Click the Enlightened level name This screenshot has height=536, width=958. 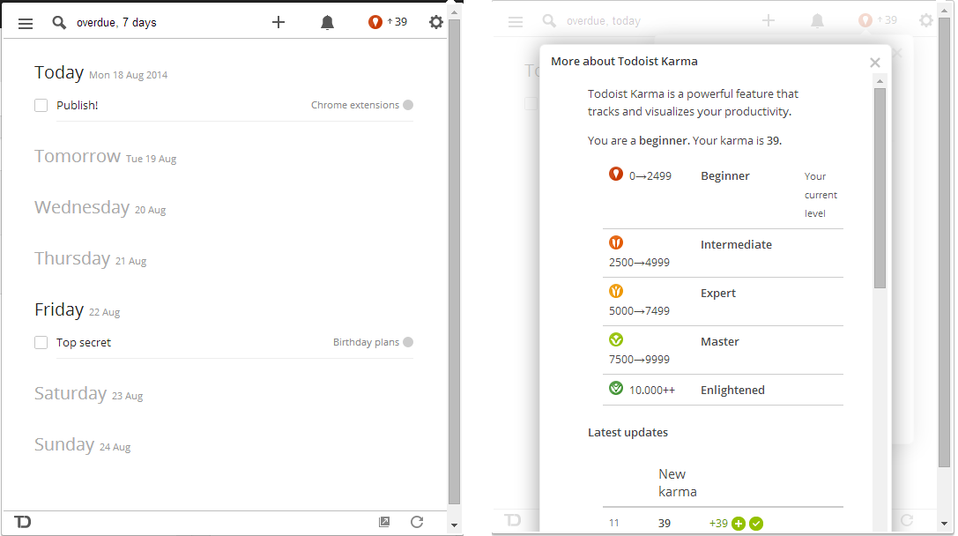732,390
